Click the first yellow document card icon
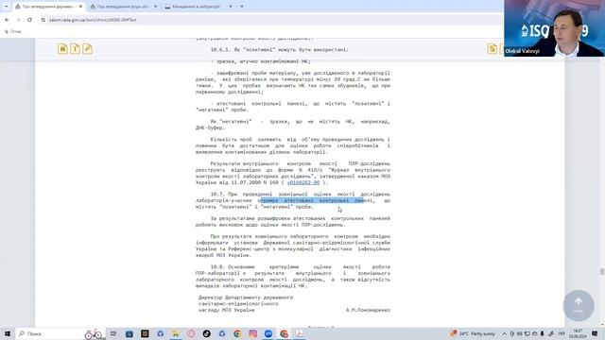The image size is (605, 340). click(63, 49)
